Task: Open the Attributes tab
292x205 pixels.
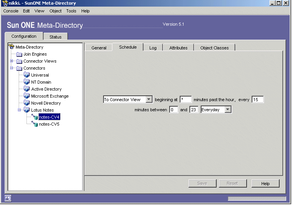Action: [178, 48]
